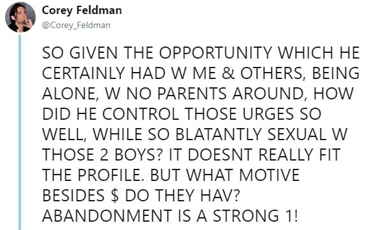Open the round profile avatar photo

(20, 17)
